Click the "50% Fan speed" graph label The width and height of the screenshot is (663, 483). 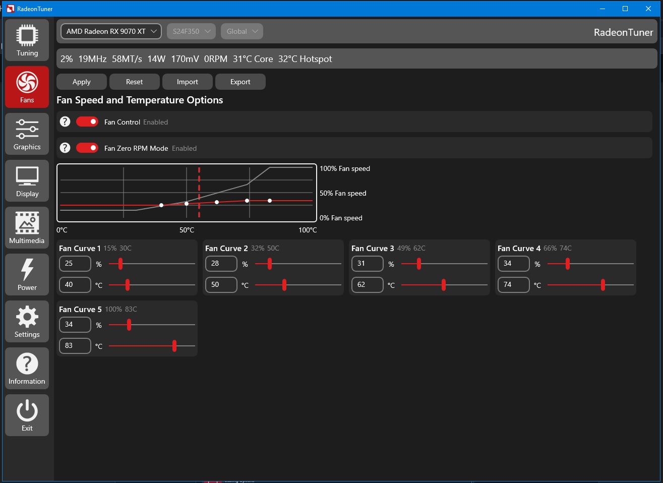click(x=343, y=193)
